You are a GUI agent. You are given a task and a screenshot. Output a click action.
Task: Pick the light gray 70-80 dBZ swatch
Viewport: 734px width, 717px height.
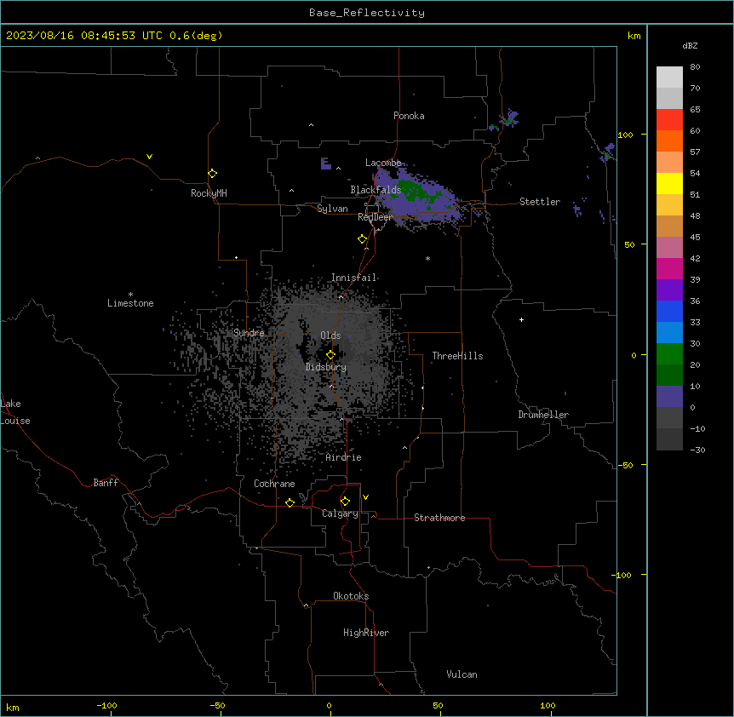click(x=669, y=77)
